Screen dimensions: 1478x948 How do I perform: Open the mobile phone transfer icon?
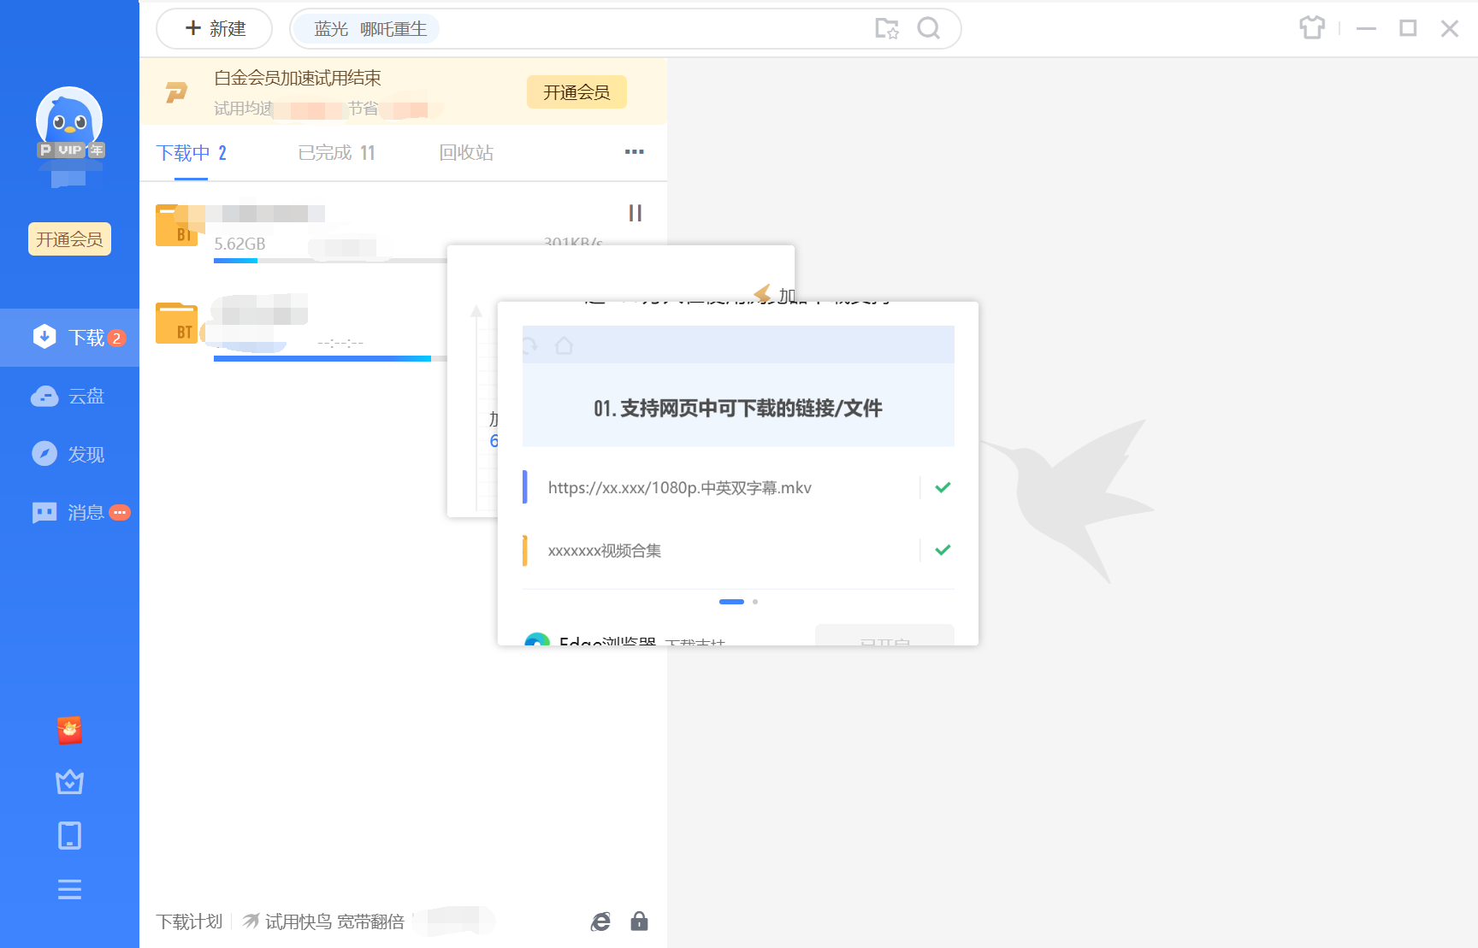69,835
